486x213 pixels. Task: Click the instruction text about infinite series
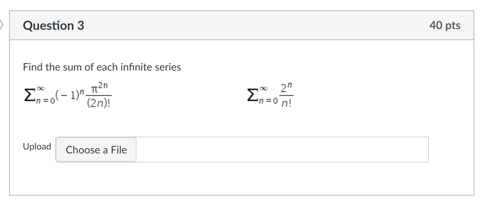point(102,67)
